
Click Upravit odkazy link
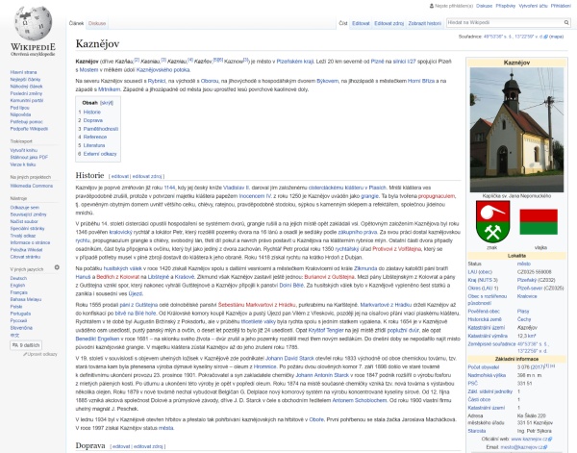tap(42, 354)
